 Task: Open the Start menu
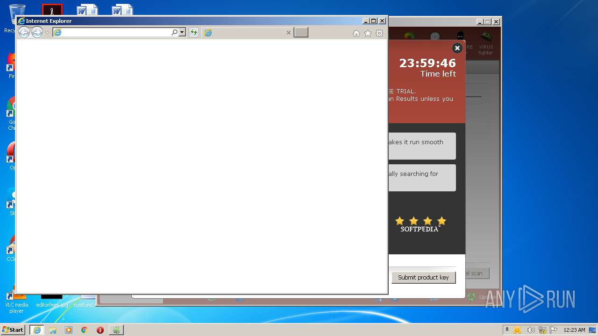(x=13, y=329)
